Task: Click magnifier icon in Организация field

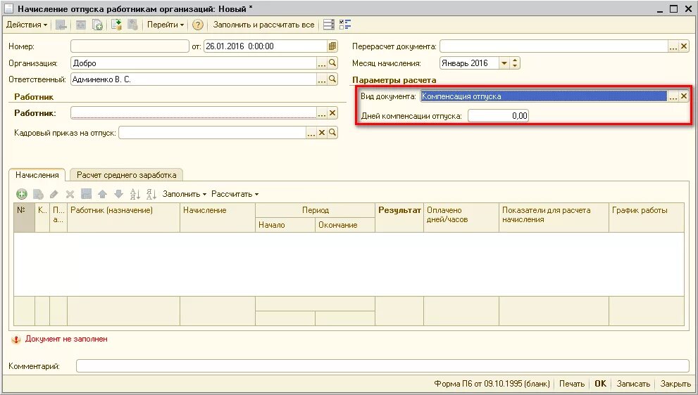Action: 332,63
